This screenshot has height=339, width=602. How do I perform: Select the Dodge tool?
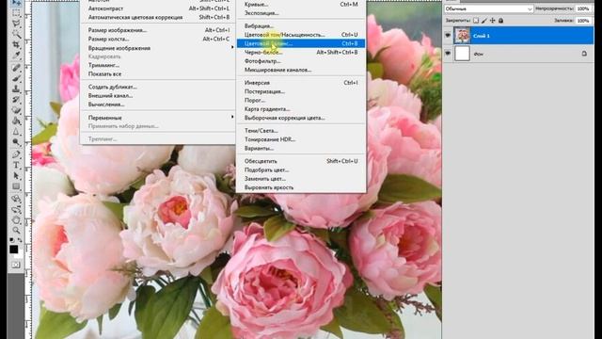16,142
